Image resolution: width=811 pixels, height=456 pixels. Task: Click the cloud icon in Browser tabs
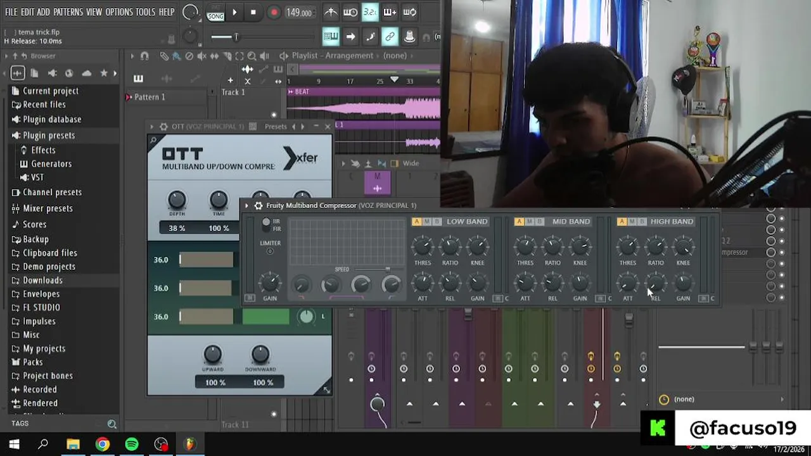click(x=87, y=73)
